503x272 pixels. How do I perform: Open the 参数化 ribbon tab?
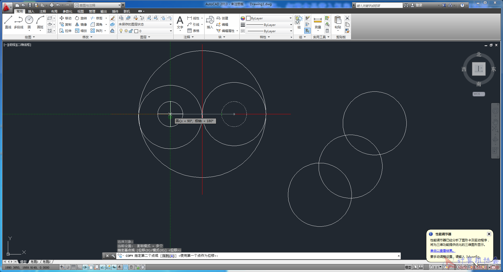67,11
